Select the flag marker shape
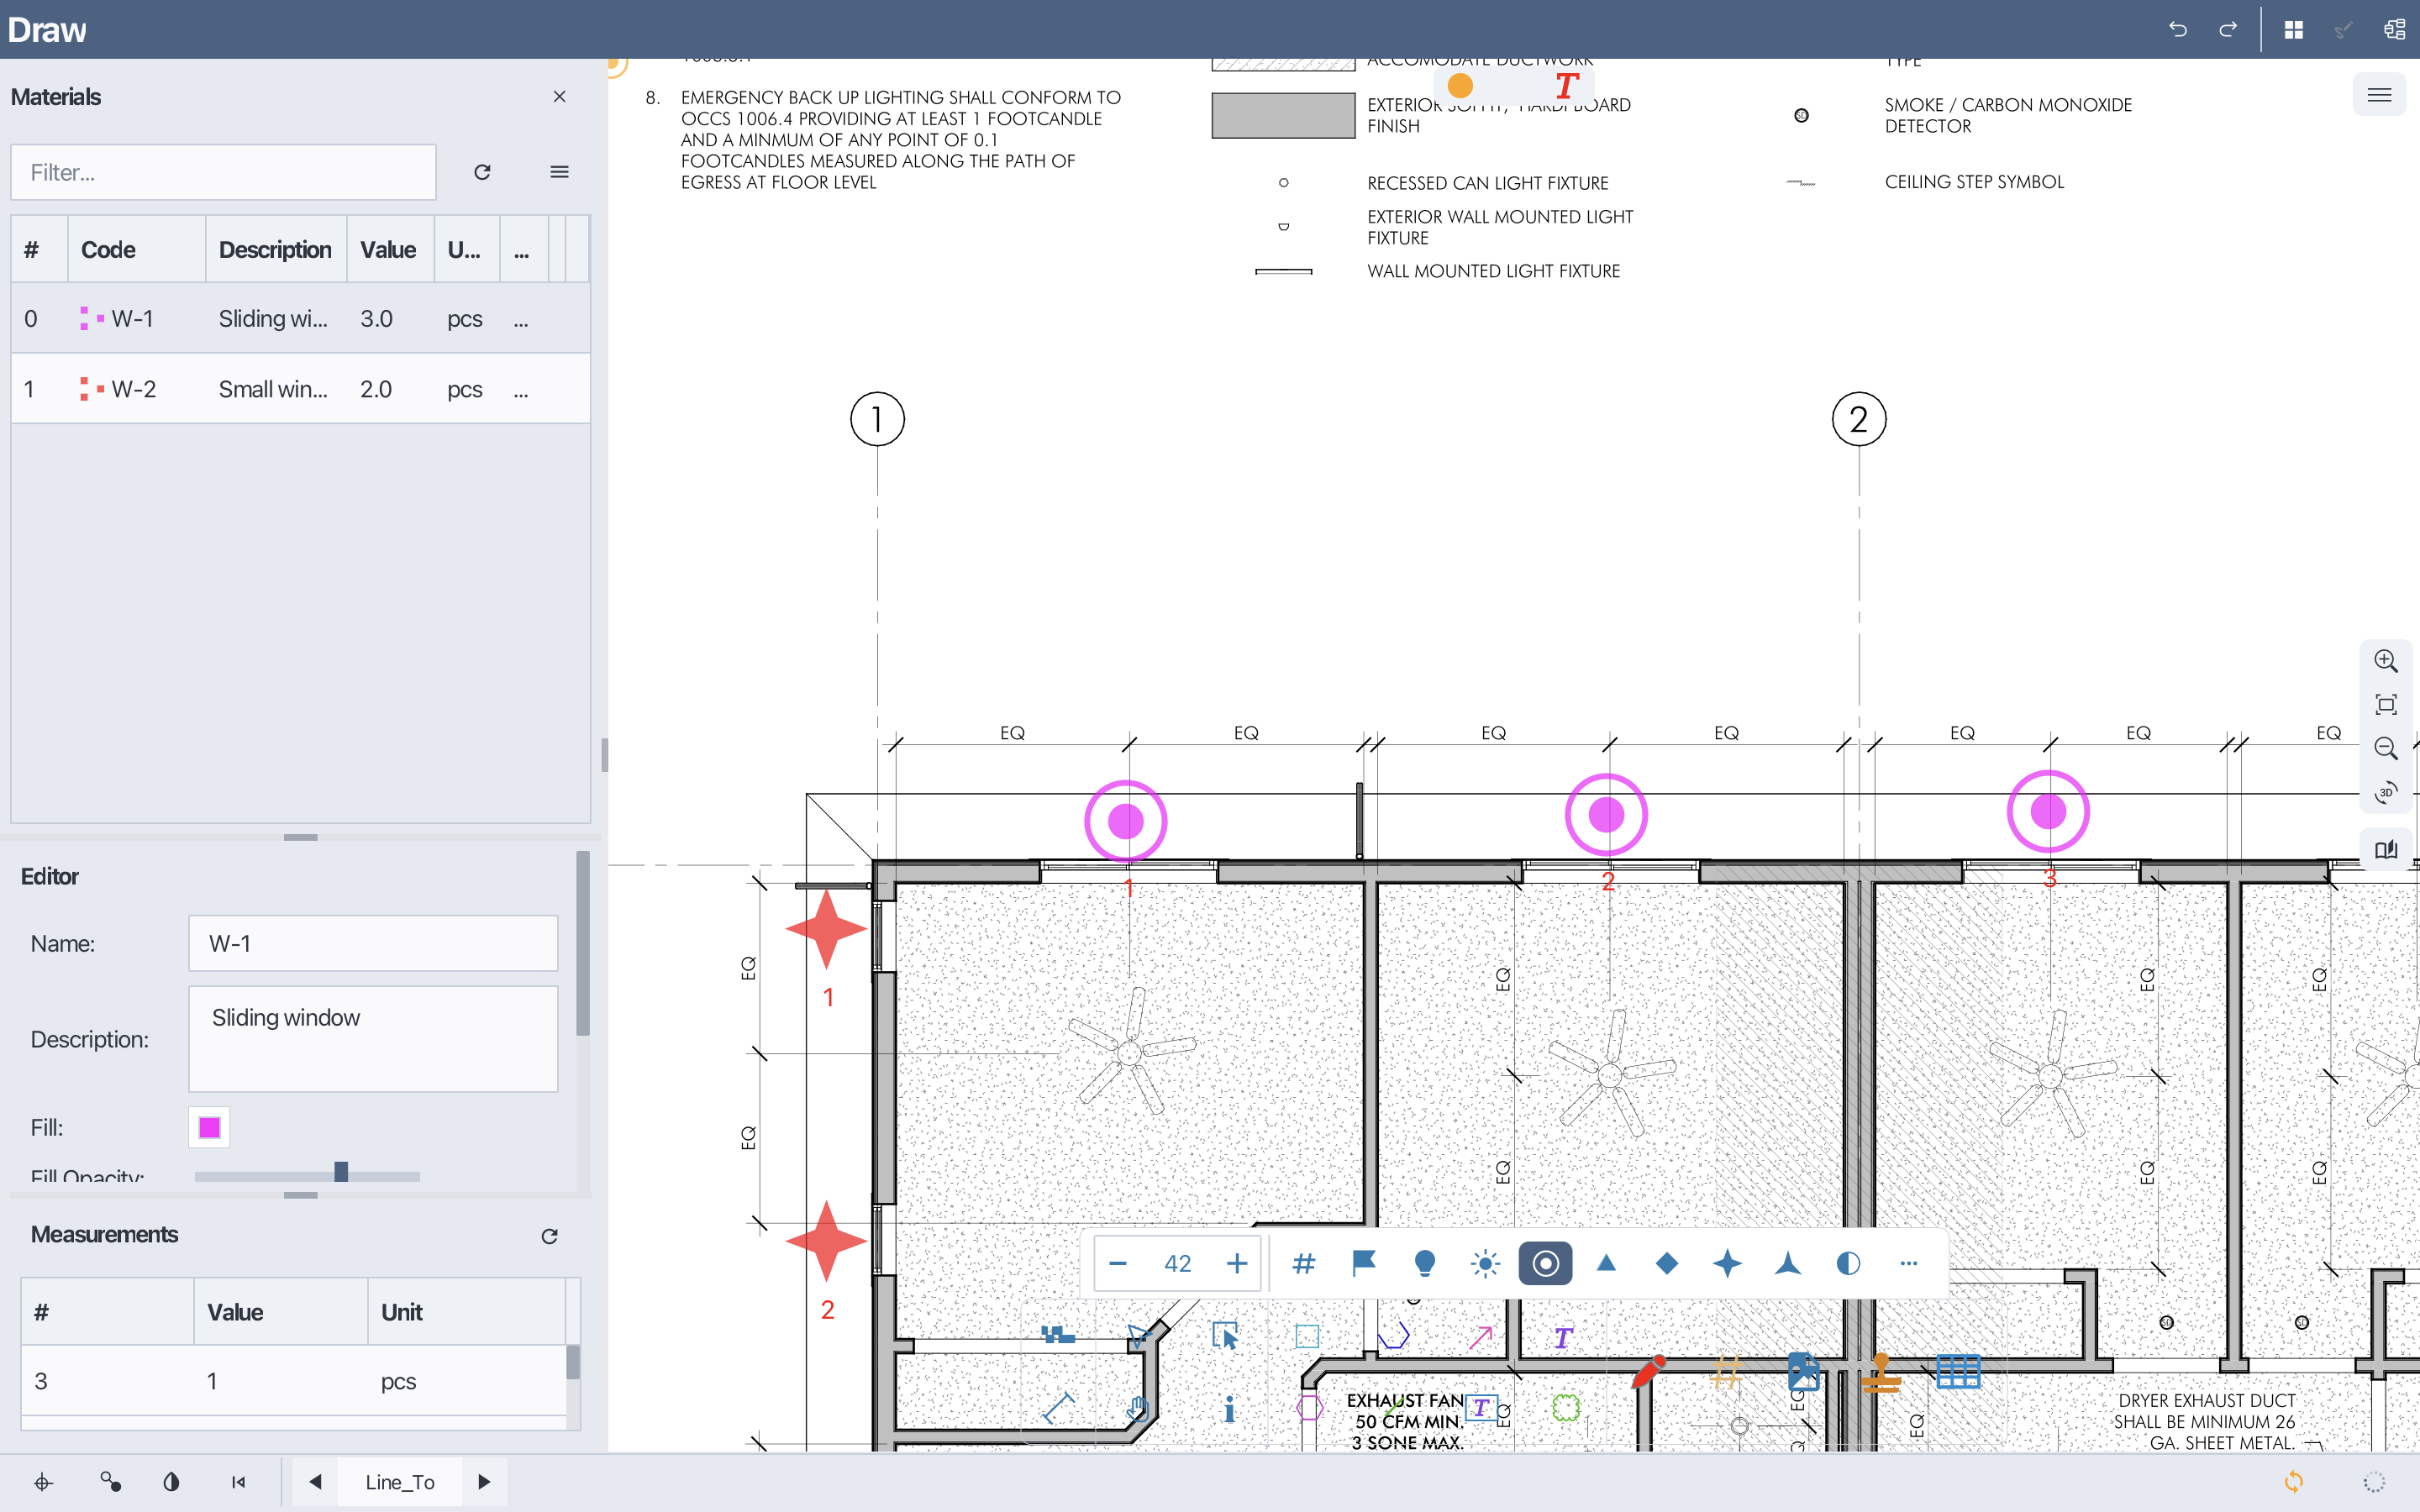The height and width of the screenshot is (1512, 2420). [x=1364, y=1263]
